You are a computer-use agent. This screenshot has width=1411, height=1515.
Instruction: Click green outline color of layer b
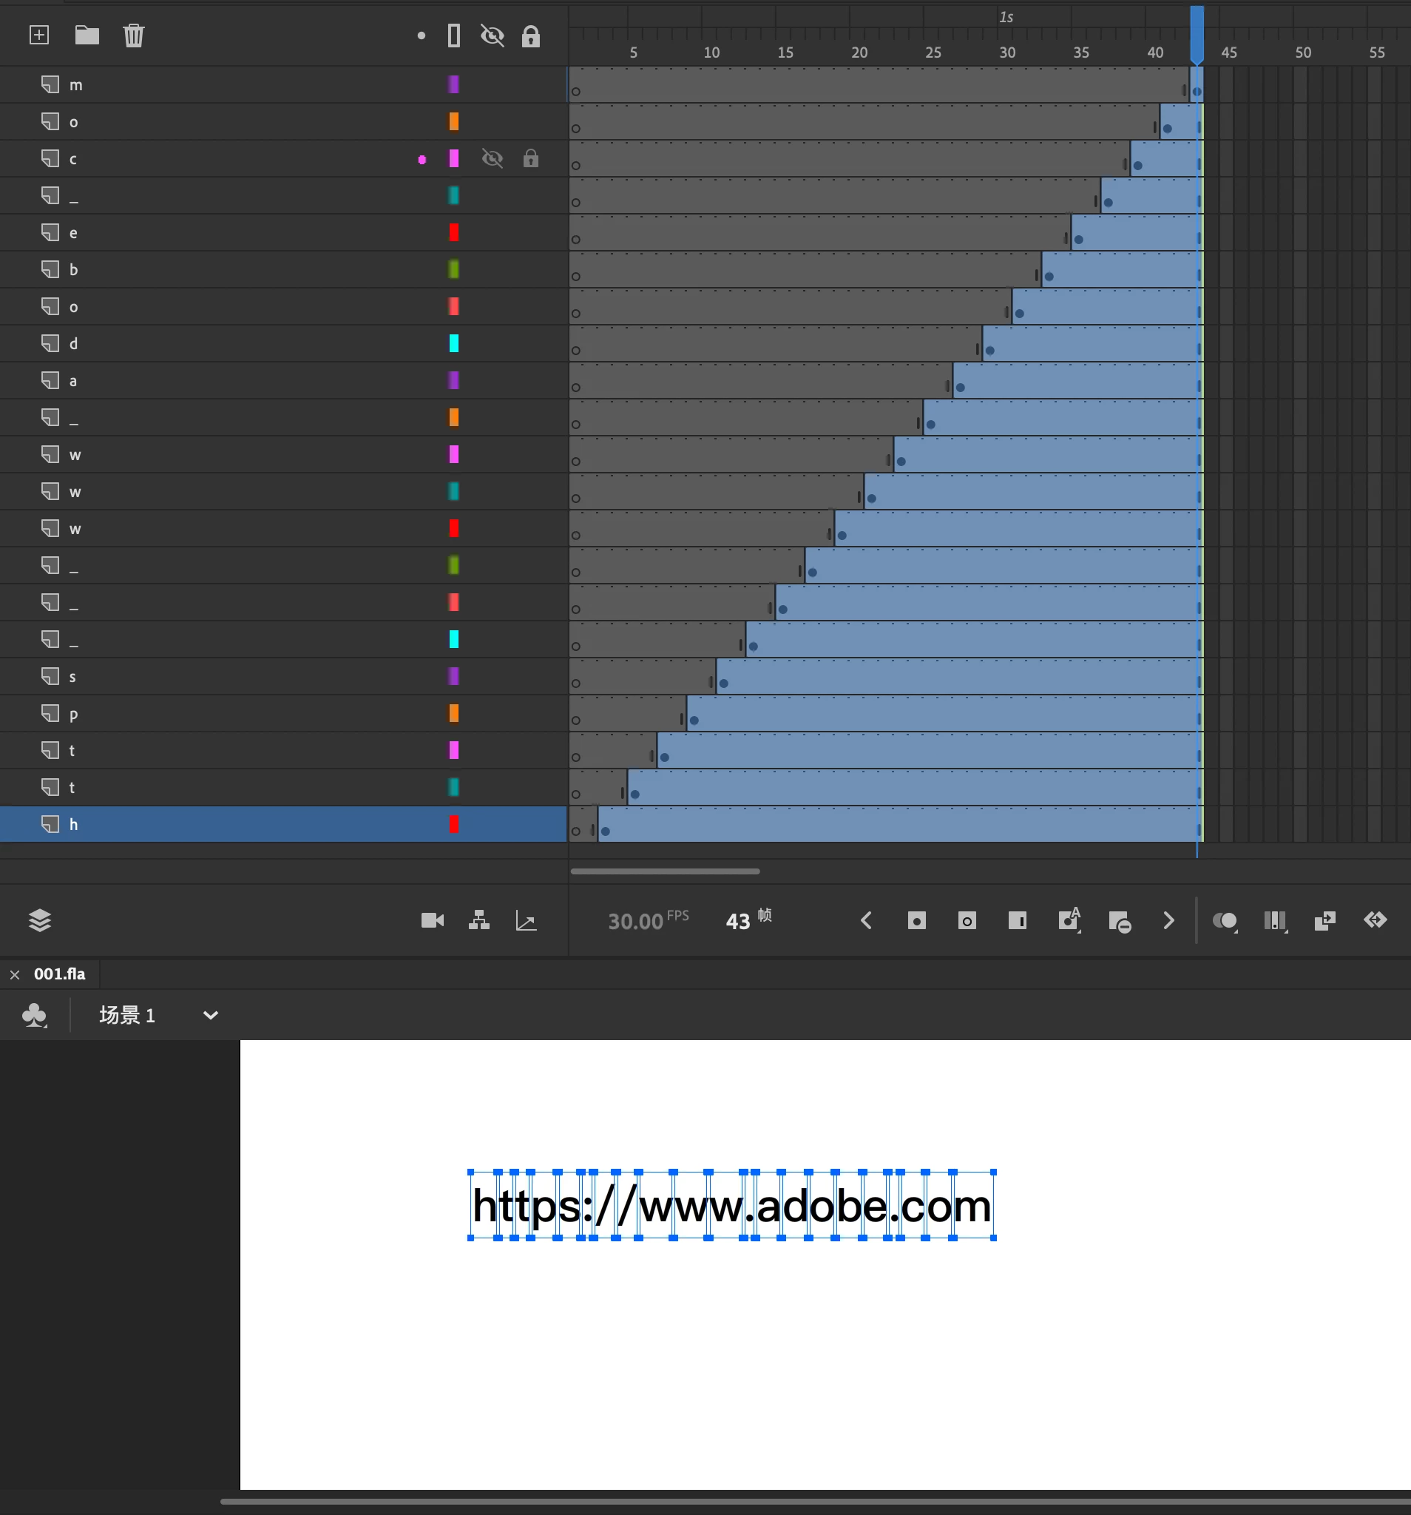point(454,270)
